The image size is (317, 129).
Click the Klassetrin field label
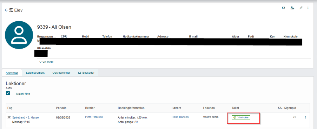(44, 49)
